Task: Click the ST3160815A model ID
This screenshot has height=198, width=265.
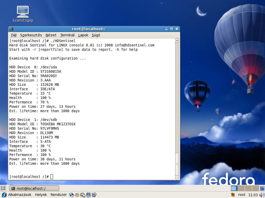Action: (51, 71)
